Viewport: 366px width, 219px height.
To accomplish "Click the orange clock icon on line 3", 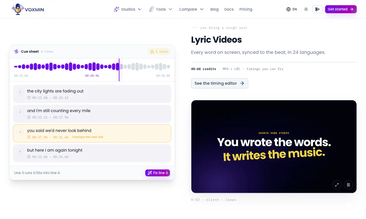I will (29, 137).
